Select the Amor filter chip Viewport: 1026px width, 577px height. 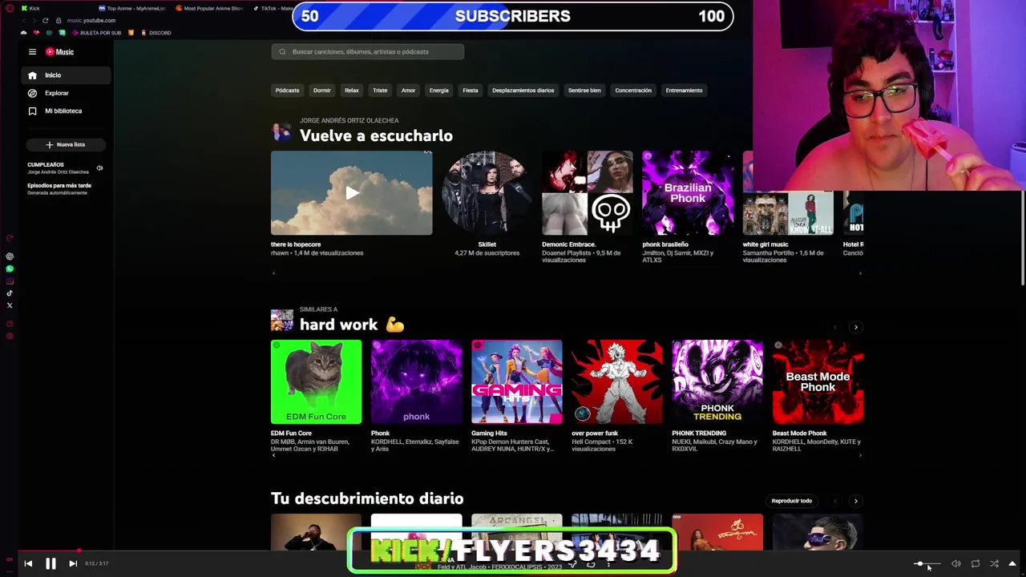pyautogui.click(x=408, y=91)
